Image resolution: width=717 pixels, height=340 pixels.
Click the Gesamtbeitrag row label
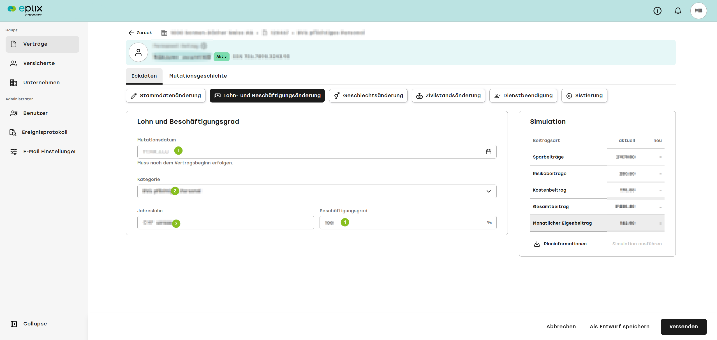click(x=551, y=207)
